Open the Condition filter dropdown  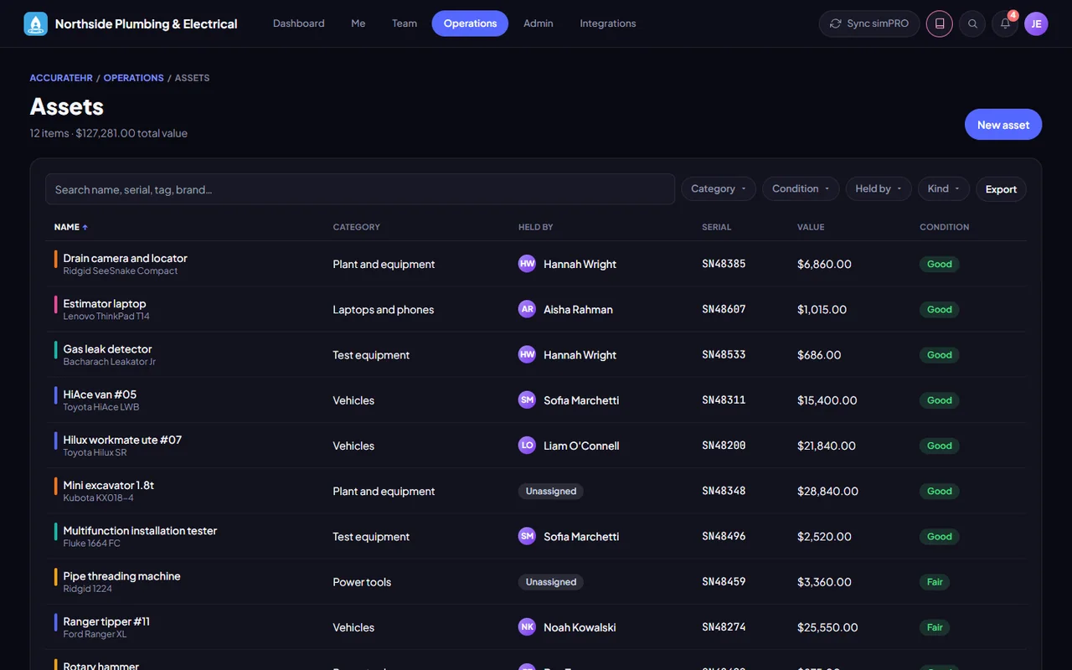click(x=801, y=189)
